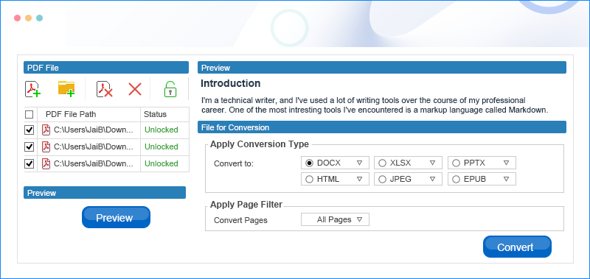
Task: Click Unlocked status in second row
Action: click(162, 146)
